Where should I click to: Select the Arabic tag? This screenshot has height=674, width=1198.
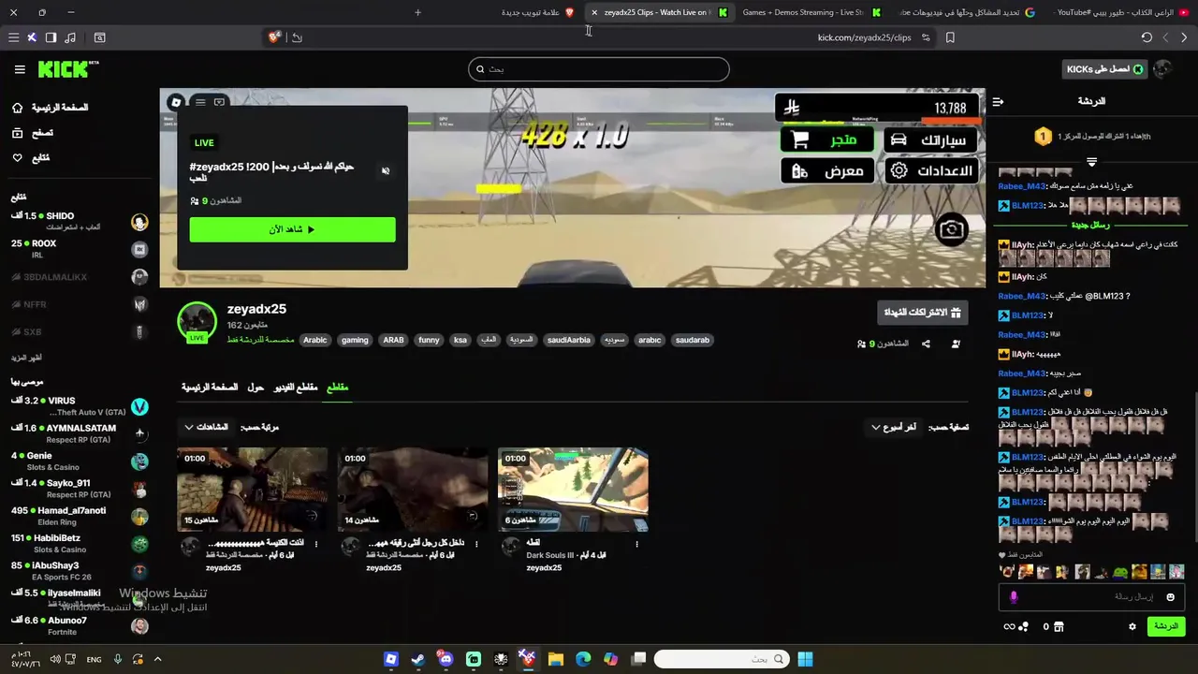(315, 340)
